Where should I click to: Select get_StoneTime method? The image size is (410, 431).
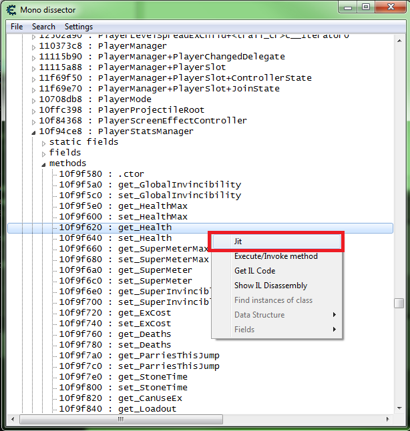124,377
